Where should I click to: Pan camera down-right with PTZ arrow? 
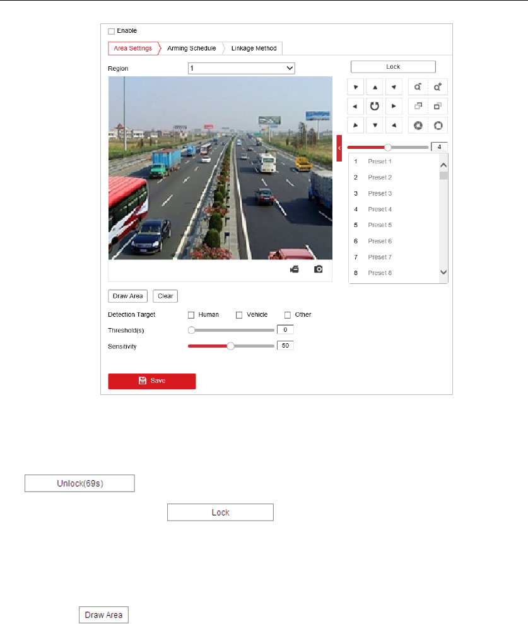click(394, 126)
